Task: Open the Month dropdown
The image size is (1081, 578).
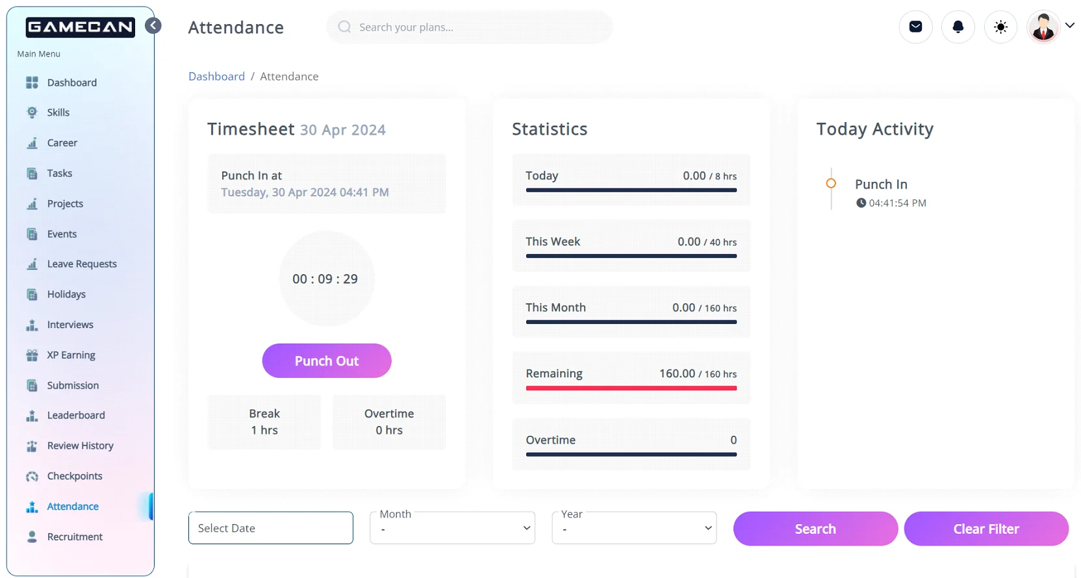Action: (453, 528)
